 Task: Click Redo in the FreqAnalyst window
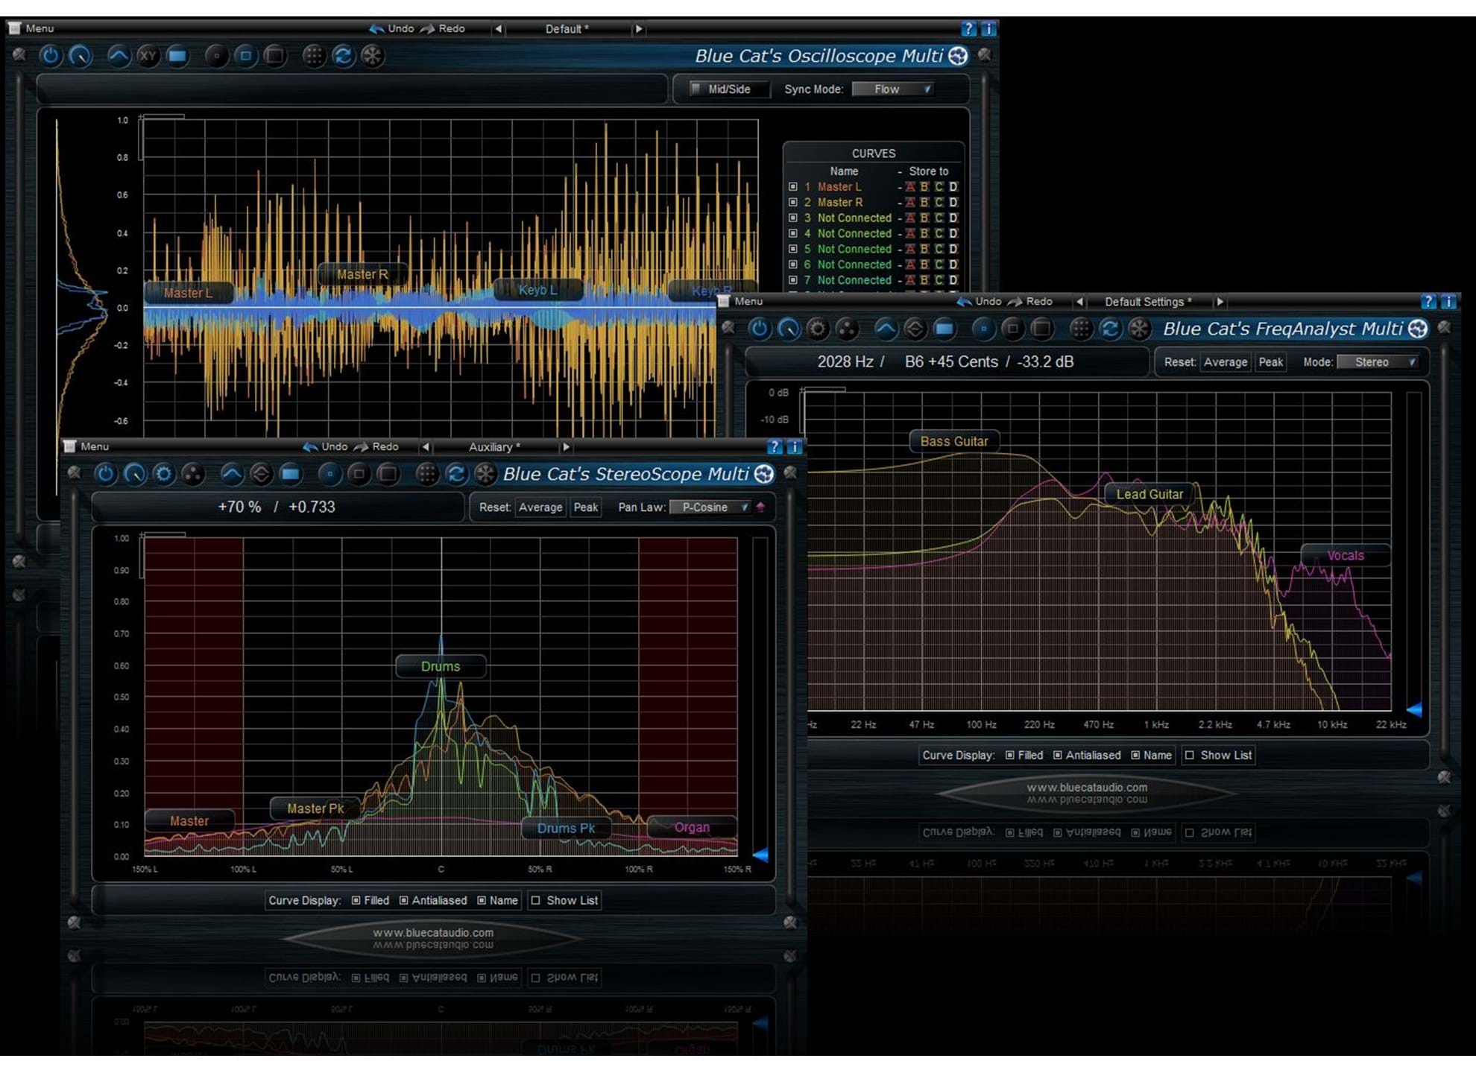point(1029,301)
